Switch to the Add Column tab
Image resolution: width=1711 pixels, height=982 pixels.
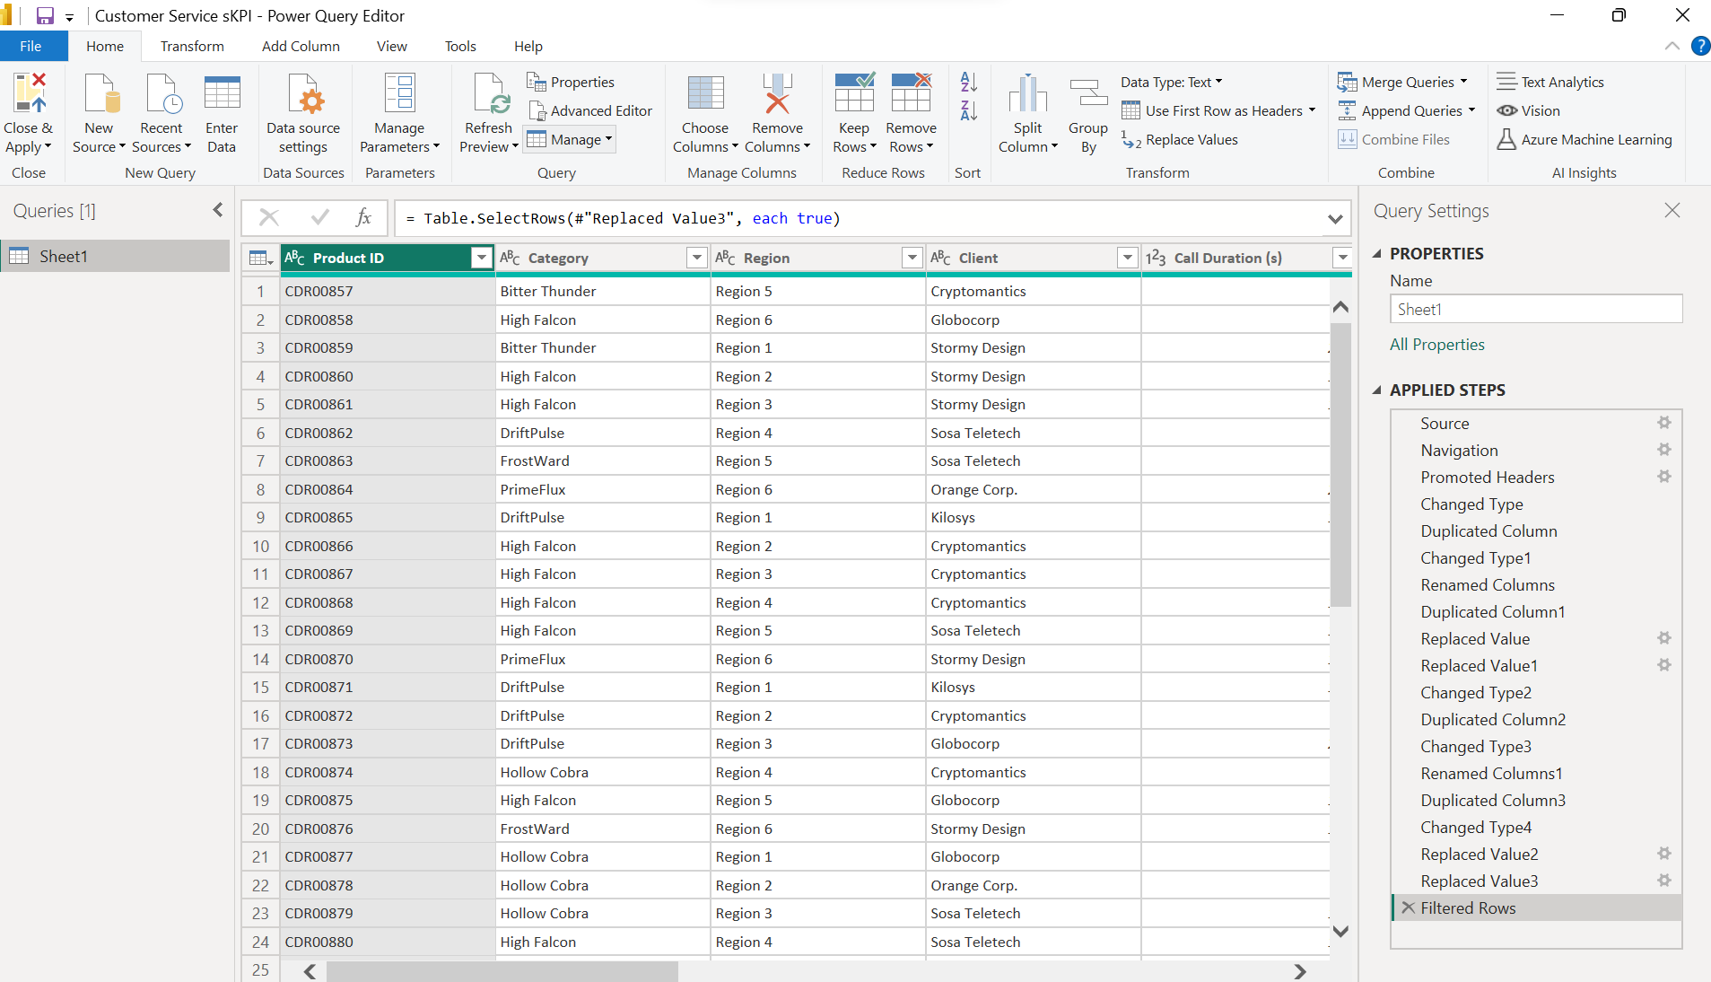pyautogui.click(x=301, y=47)
